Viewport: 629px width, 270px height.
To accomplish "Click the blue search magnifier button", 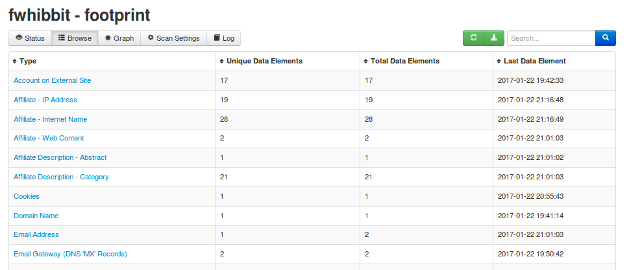I will pos(605,38).
